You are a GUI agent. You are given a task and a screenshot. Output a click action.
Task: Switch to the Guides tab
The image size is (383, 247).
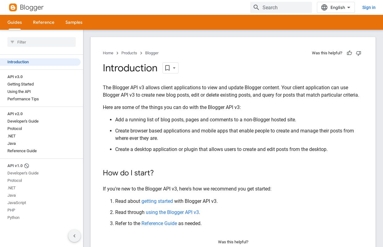15,22
